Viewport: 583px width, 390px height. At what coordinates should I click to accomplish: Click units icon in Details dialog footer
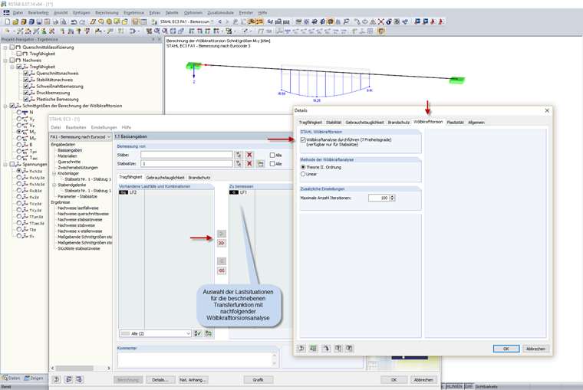click(x=314, y=349)
